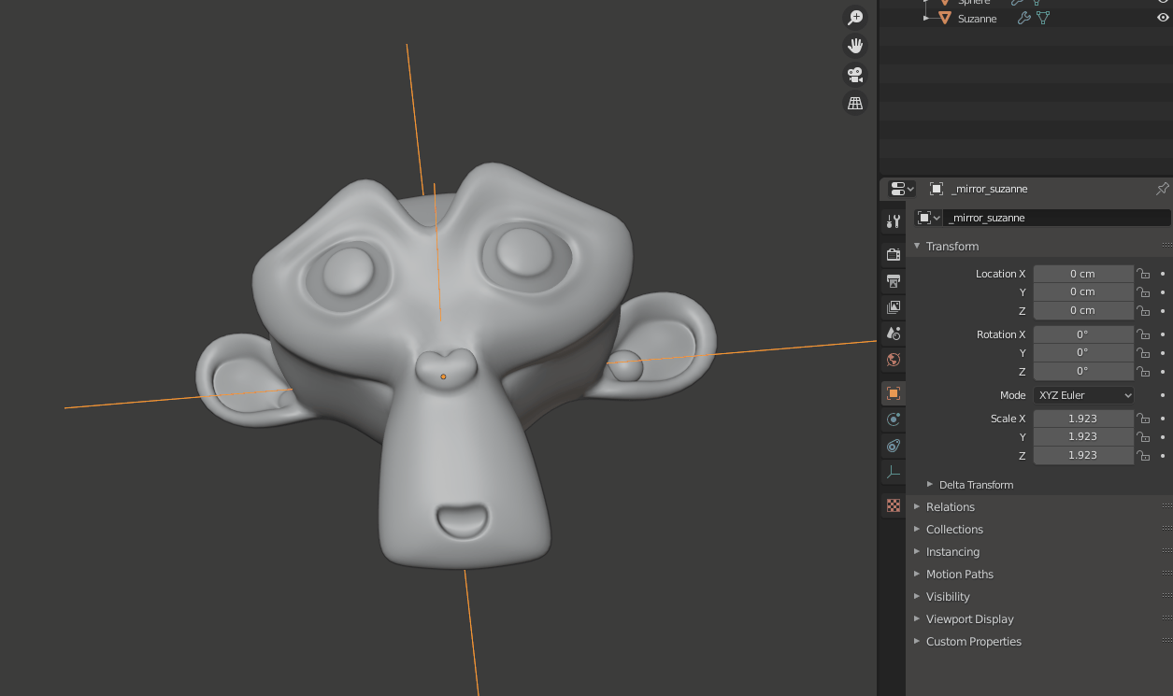Image resolution: width=1173 pixels, height=696 pixels.
Task: Open the Texture properties checkerboard tab
Action: pos(893,505)
